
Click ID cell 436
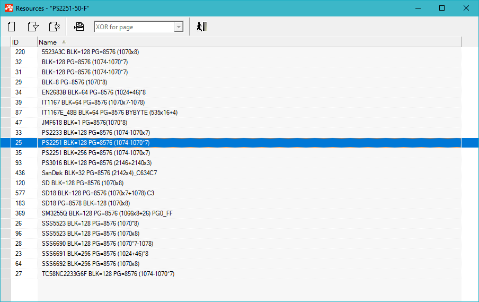(x=24, y=173)
